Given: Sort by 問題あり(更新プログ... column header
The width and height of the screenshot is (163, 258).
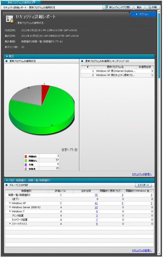Looking at the screenshot, I should click(x=112, y=191).
